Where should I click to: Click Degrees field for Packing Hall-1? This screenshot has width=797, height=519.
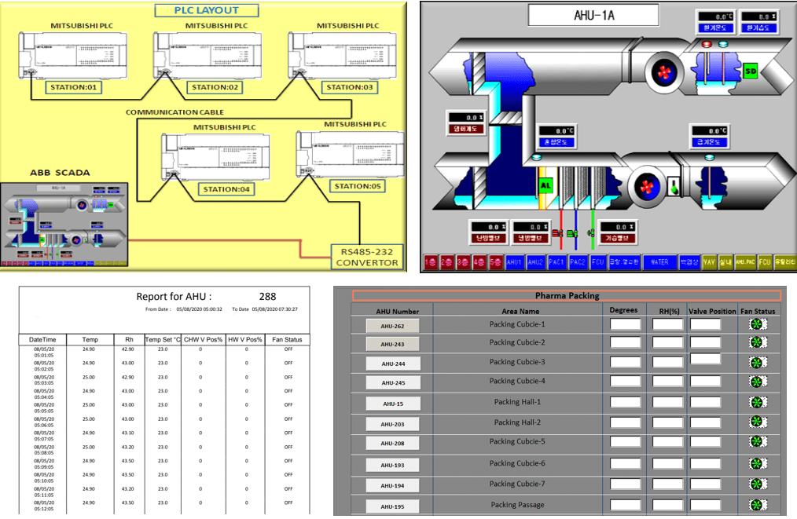click(x=625, y=403)
